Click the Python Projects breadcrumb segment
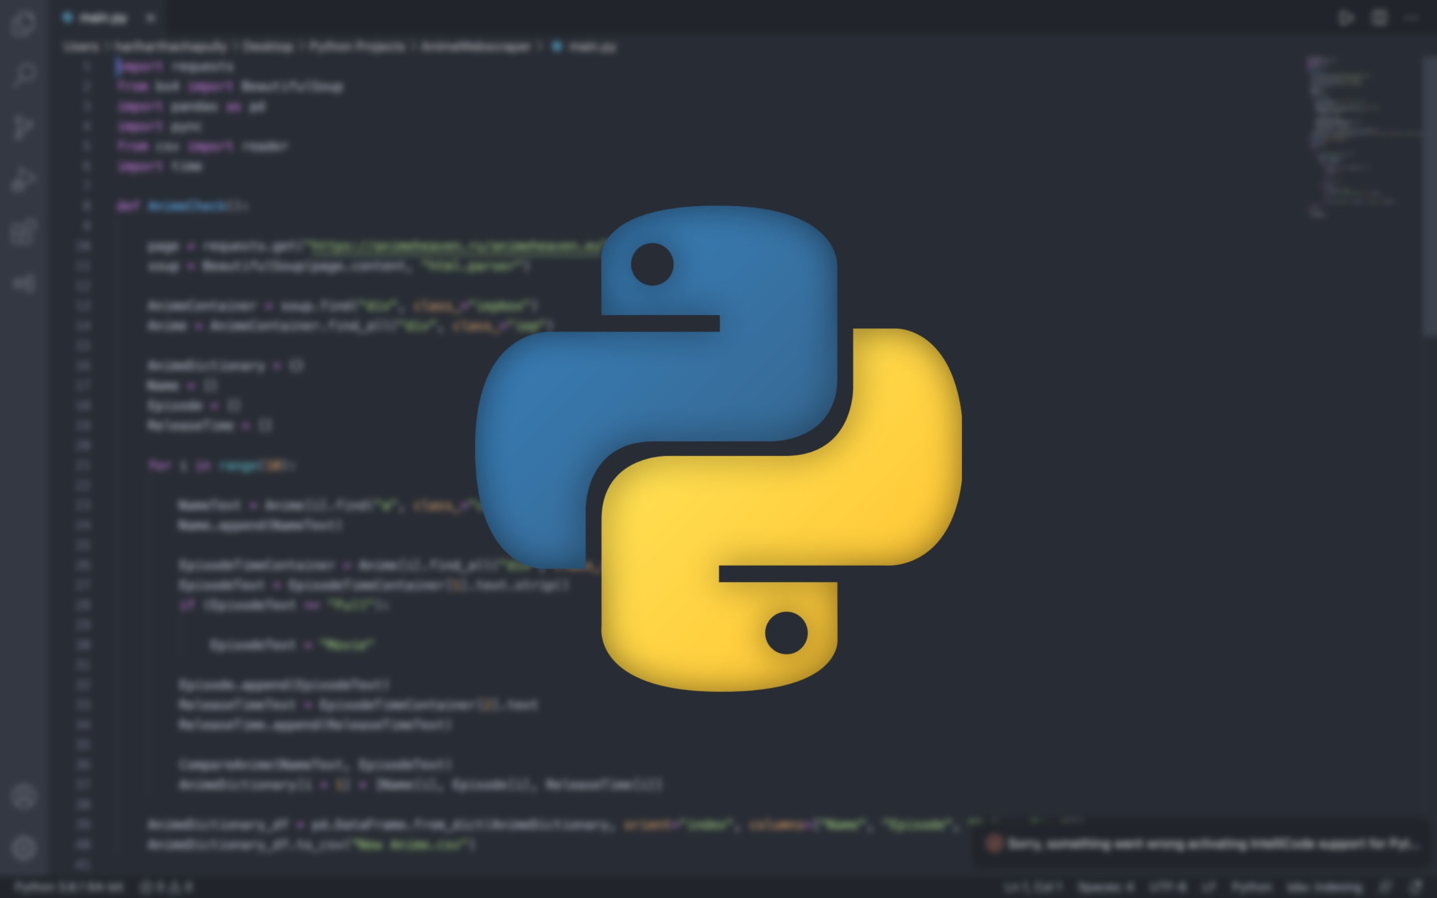1437x898 pixels. coord(357,46)
